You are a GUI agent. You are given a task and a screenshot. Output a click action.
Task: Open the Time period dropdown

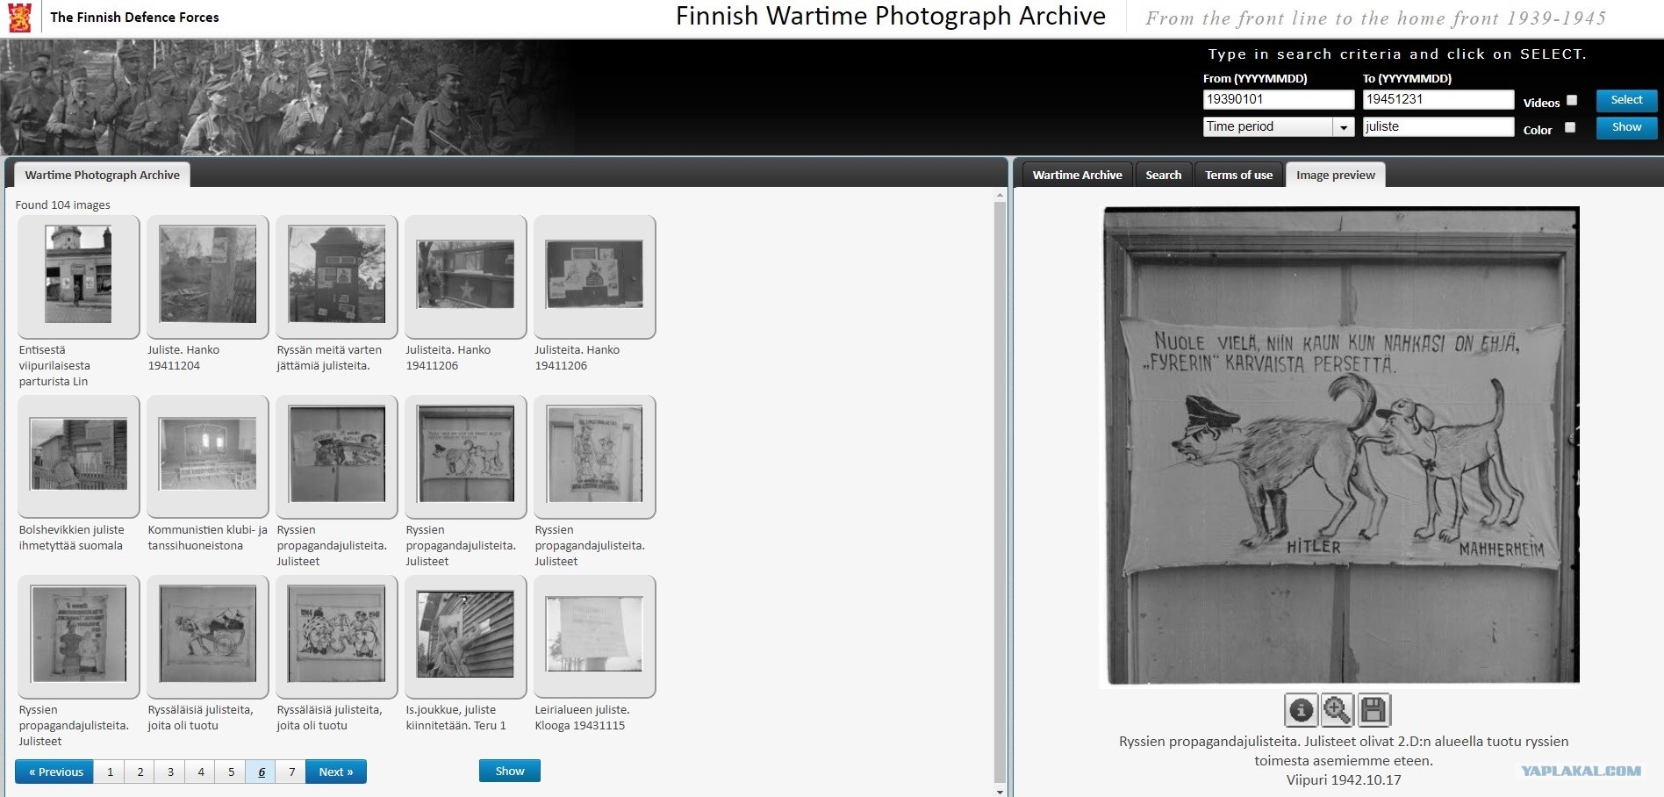(1279, 127)
